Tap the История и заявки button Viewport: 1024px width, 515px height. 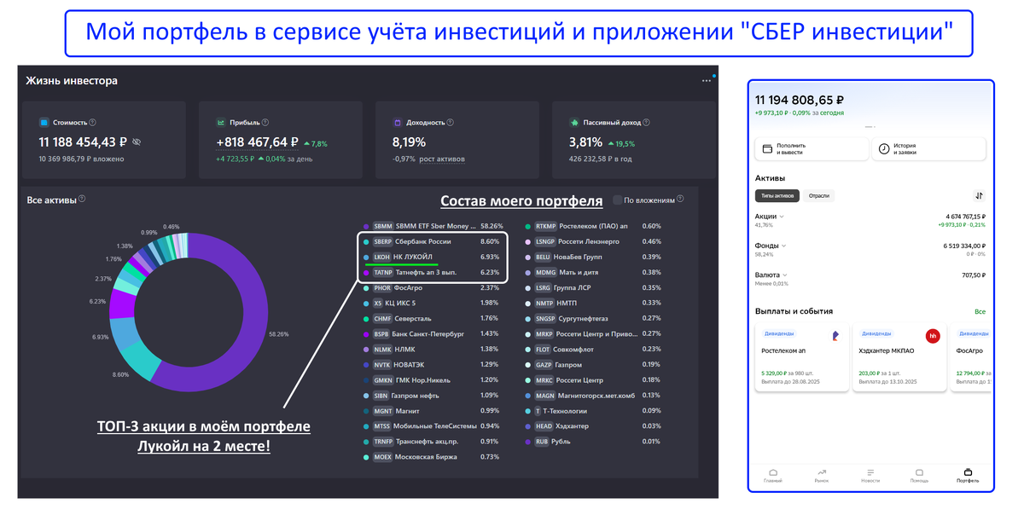(928, 148)
